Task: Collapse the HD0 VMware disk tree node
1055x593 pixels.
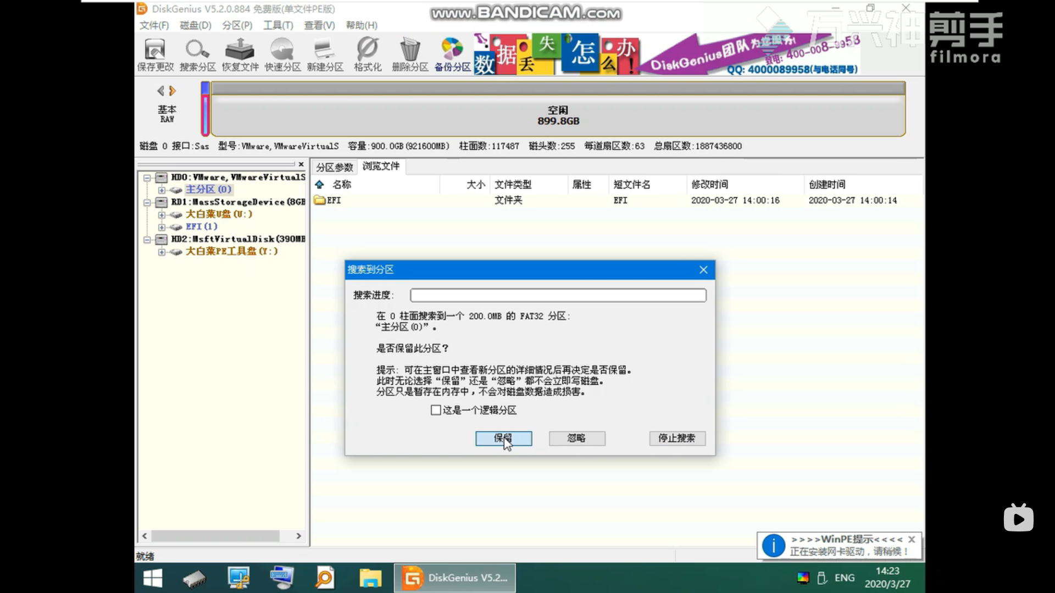Action: [147, 178]
